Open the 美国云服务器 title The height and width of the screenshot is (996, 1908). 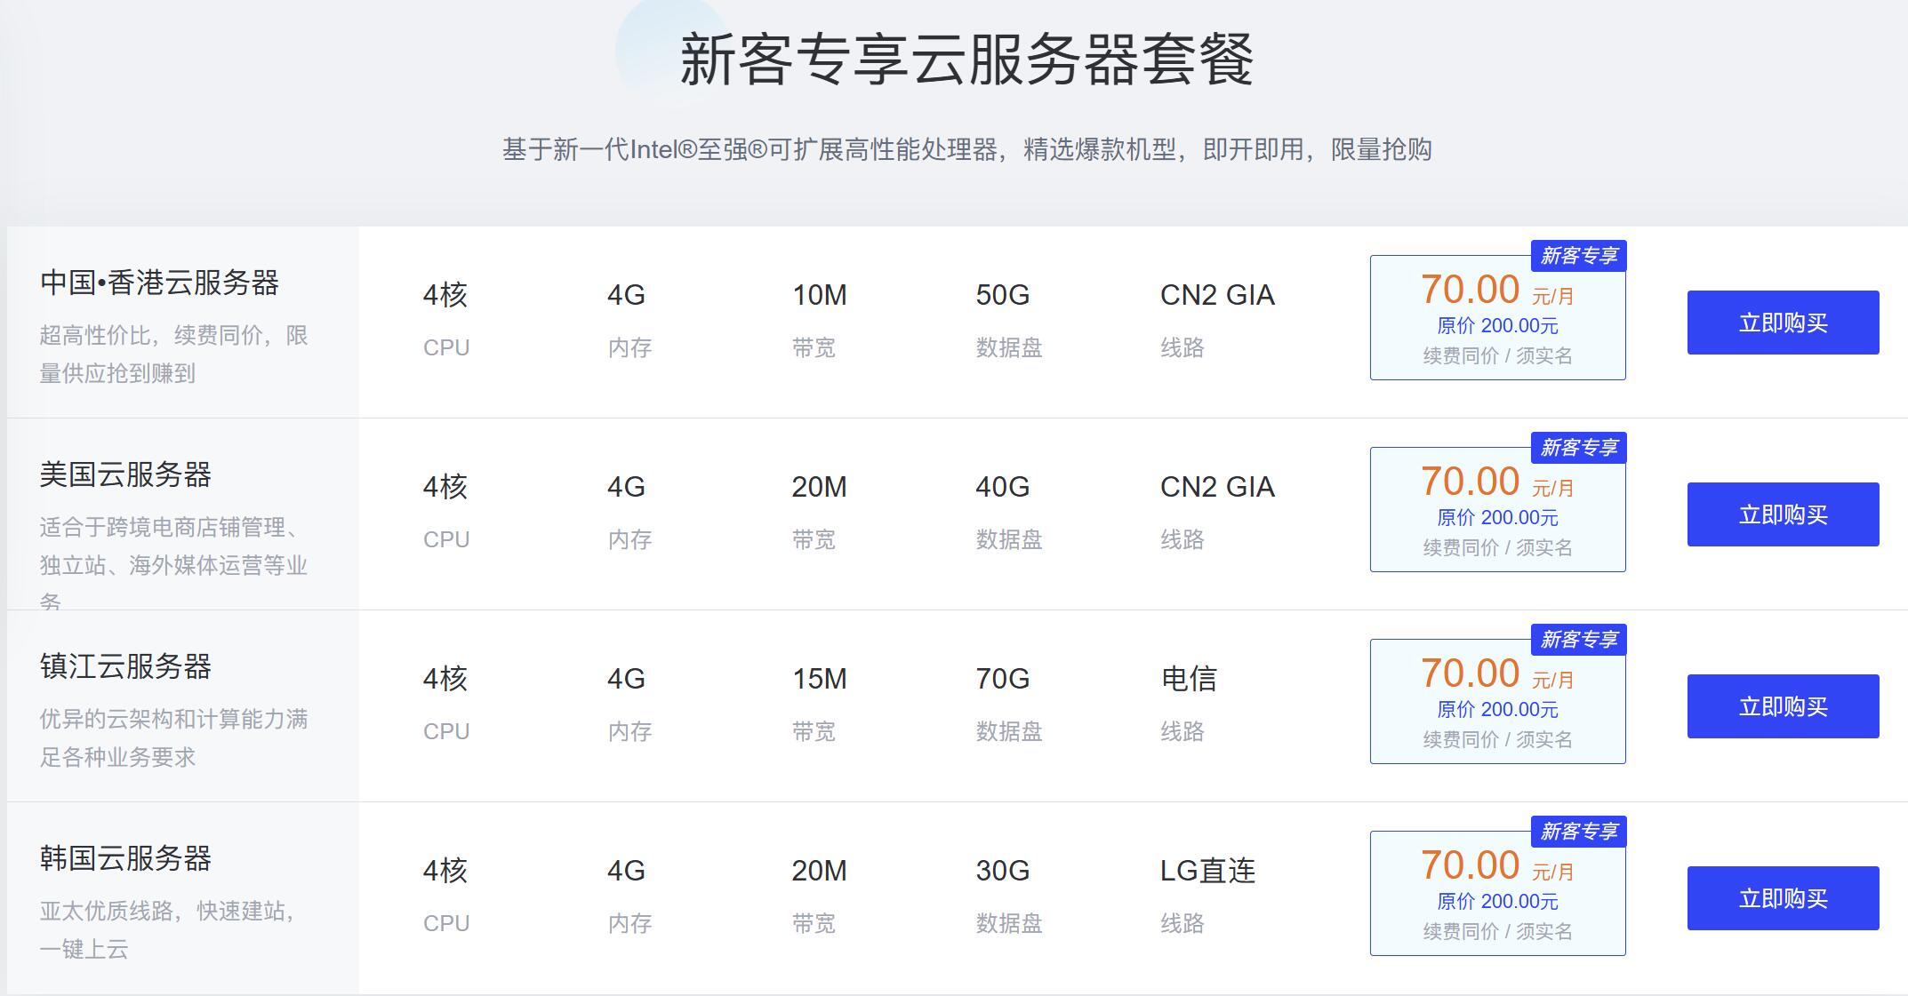pos(125,474)
